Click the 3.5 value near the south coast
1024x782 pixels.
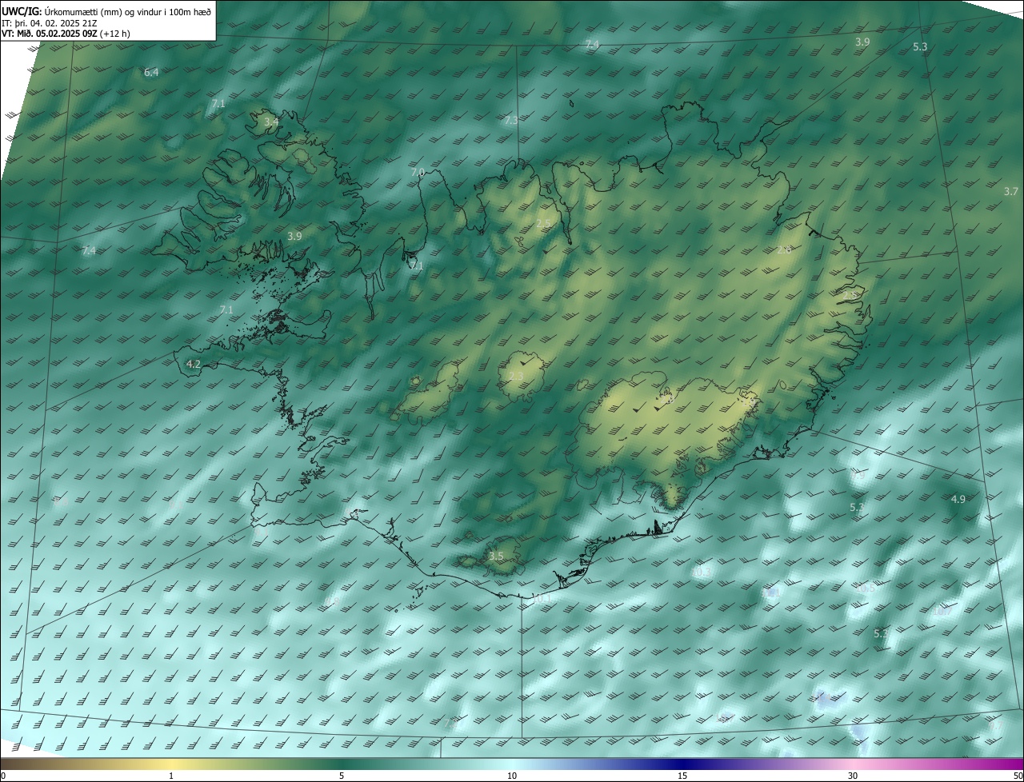coord(496,557)
